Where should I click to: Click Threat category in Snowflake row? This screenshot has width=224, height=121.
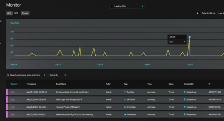(x=171, y=107)
